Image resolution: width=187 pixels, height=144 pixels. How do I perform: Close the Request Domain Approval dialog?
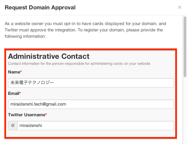[x=180, y=7]
